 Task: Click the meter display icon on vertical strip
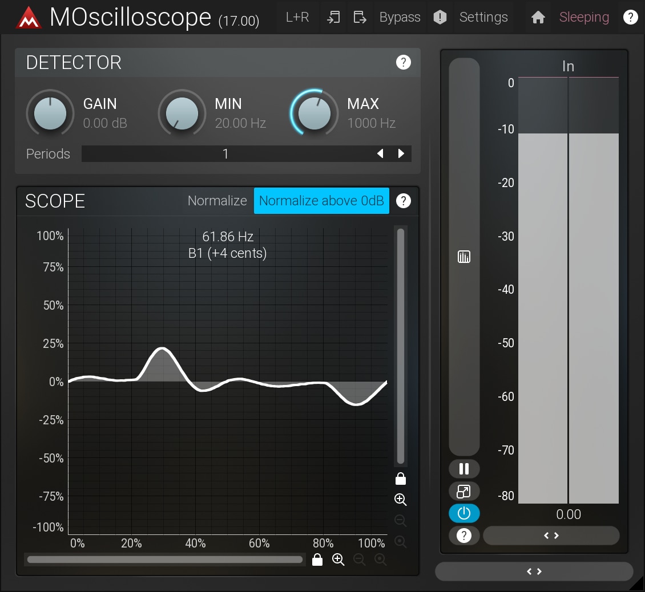point(464,257)
